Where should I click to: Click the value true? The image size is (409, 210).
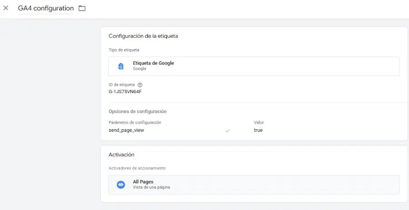coord(258,130)
